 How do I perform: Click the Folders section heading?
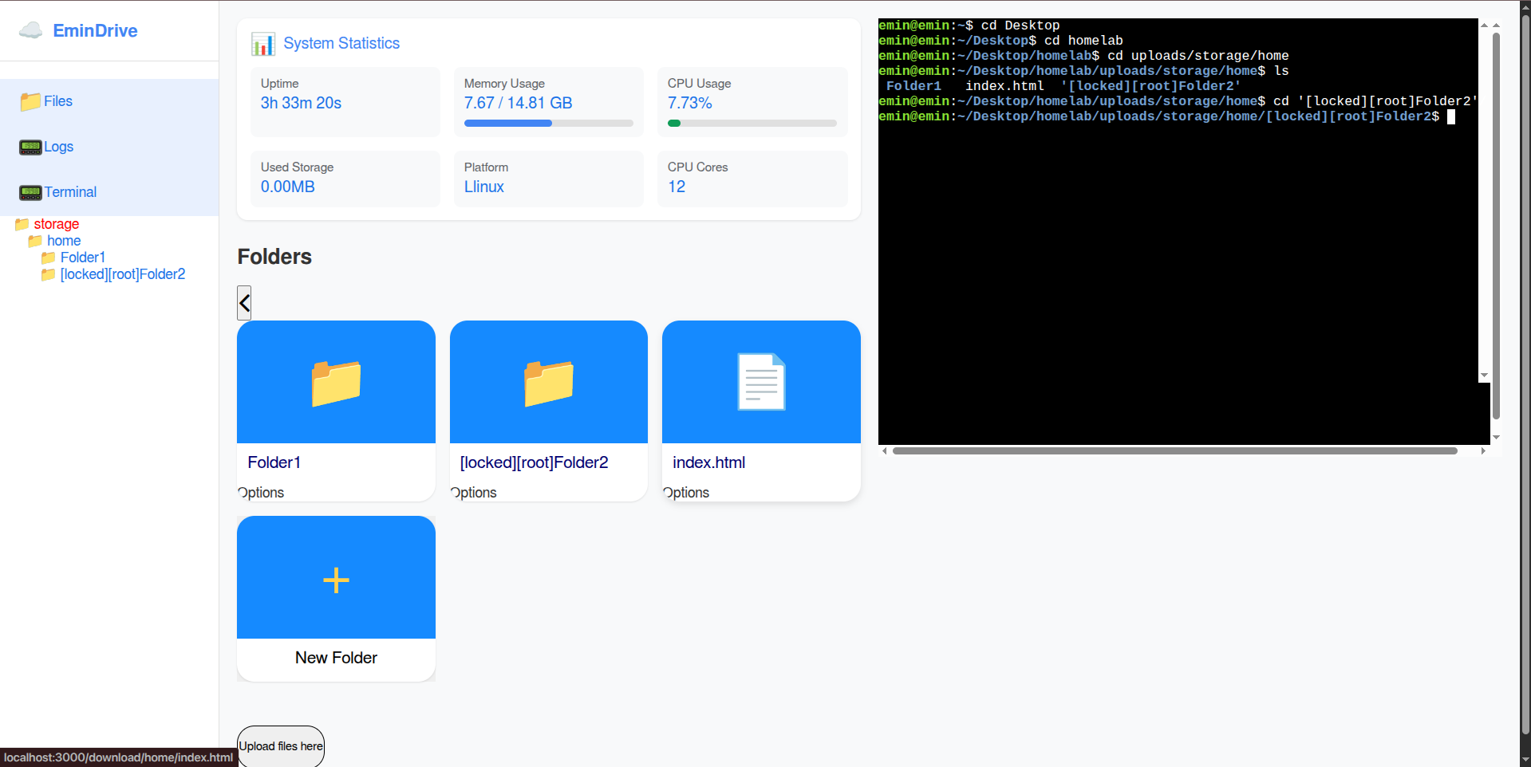[274, 257]
